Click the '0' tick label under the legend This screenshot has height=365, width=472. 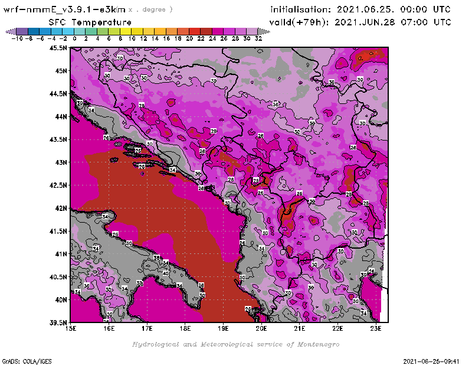[74, 39]
